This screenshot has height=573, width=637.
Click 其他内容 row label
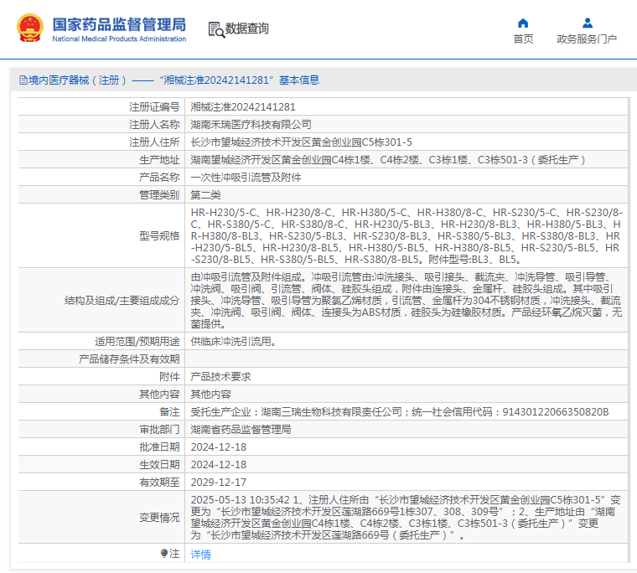coord(159,395)
